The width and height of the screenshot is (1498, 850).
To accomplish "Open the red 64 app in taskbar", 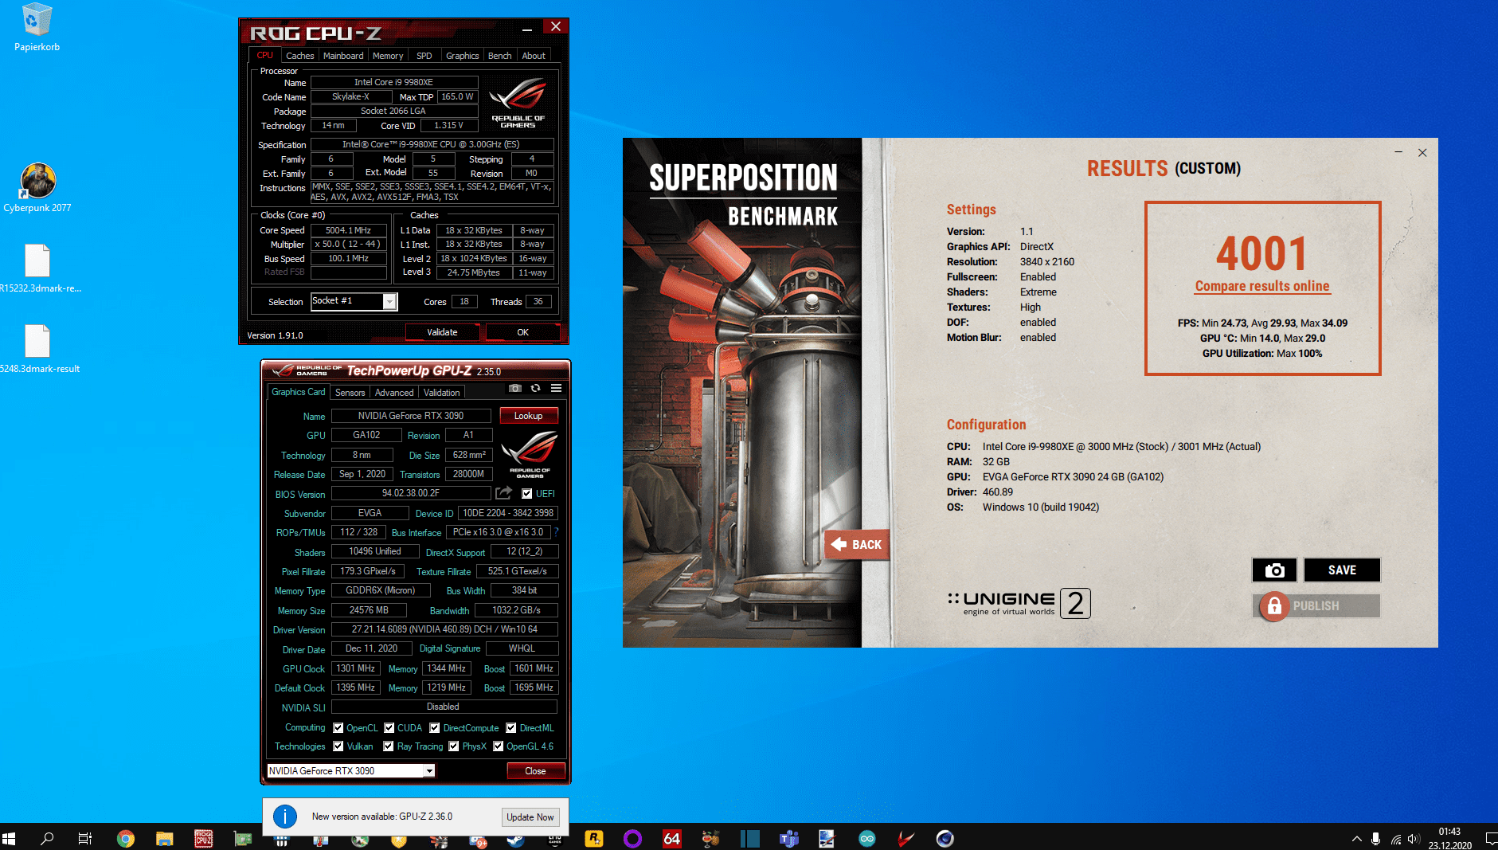I will 672,838.
